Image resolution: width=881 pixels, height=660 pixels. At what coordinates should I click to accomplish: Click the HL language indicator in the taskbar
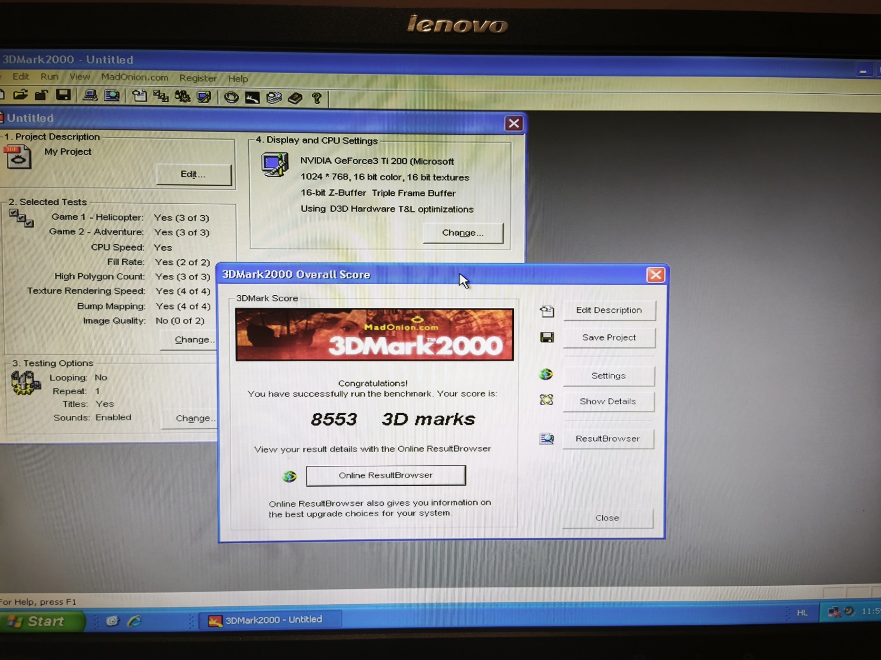[x=802, y=613]
